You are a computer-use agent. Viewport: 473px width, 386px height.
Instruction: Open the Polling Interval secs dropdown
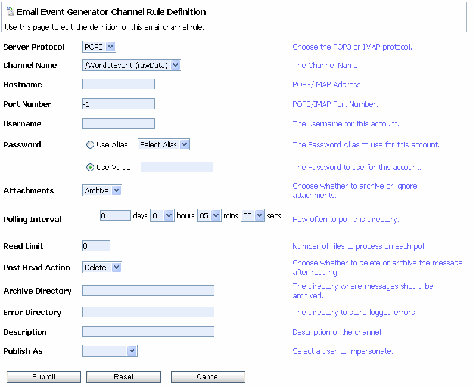click(253, 215)
